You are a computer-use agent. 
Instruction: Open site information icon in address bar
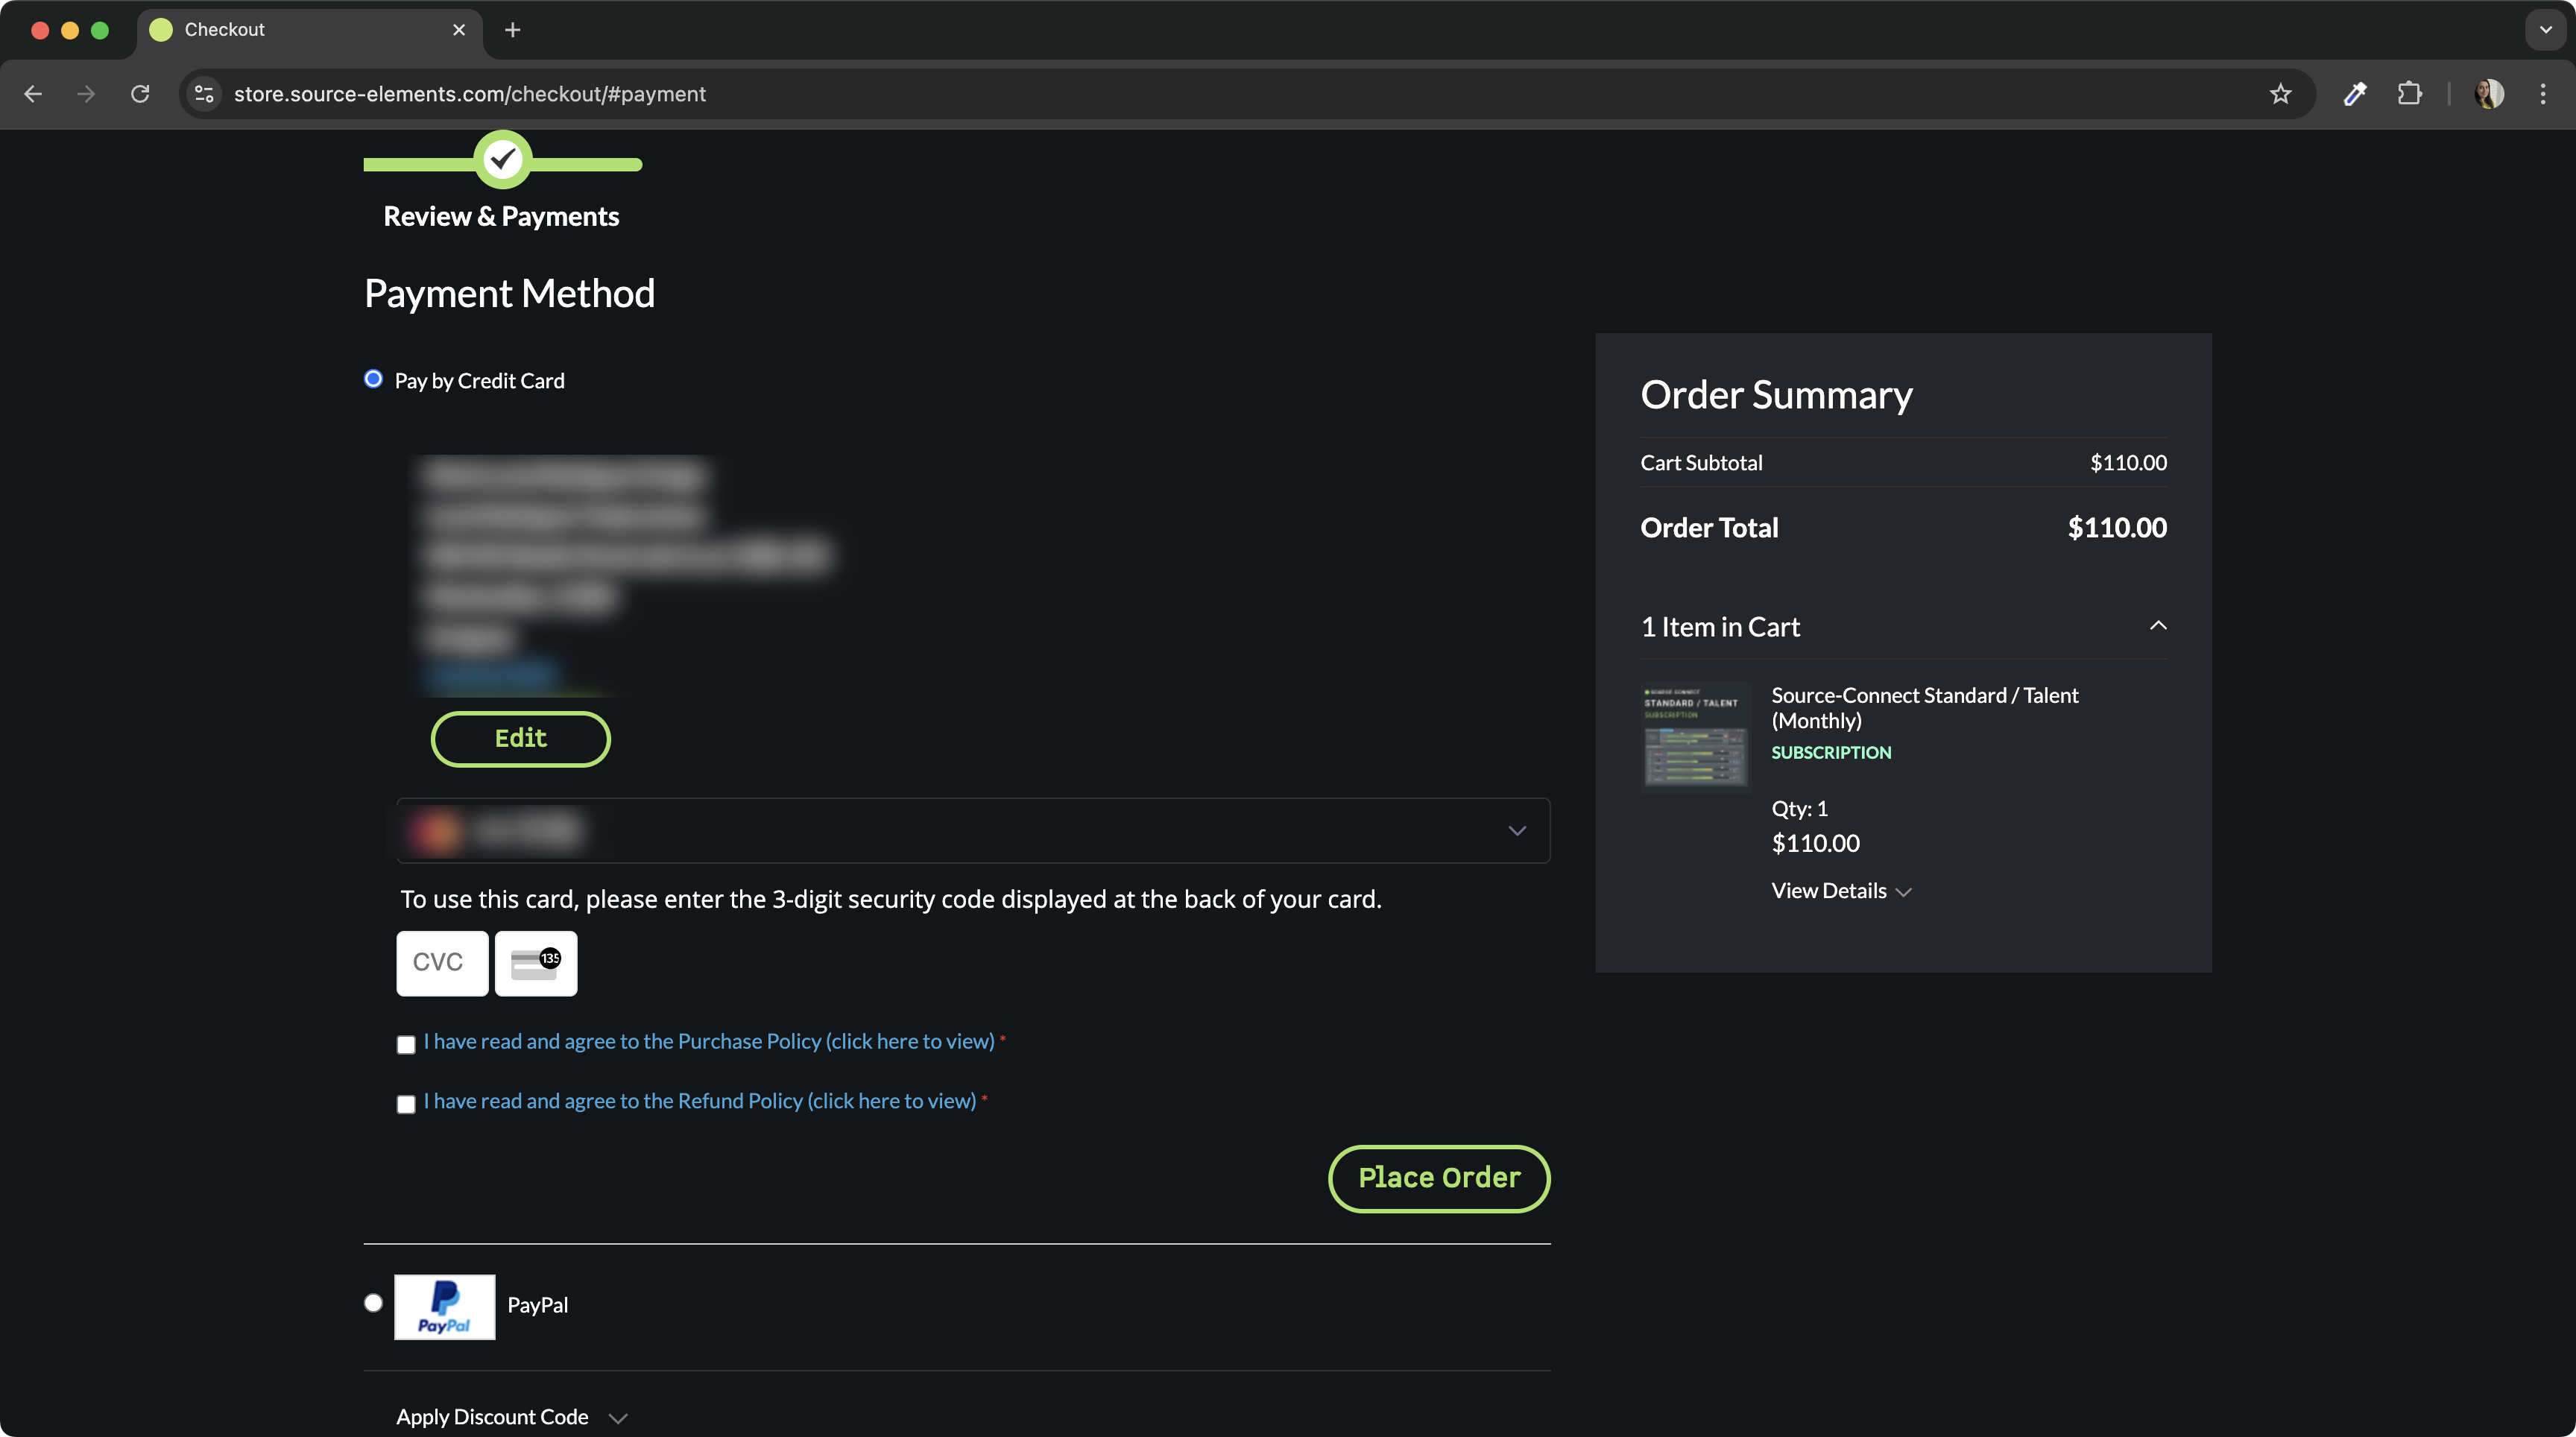click(204, 94)
